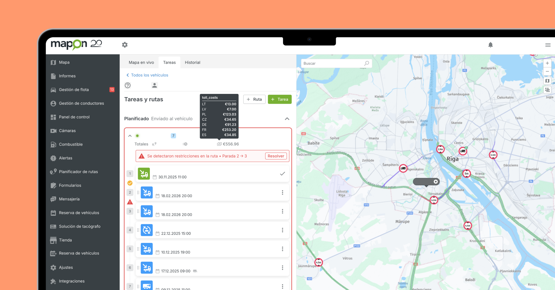Click the map search magnifier icon
Image resolution: width=555 pixels, height=290 pixels.
367,63
